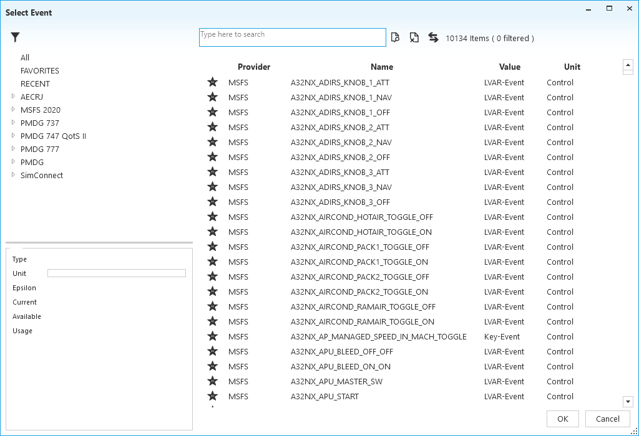Select FAVORITES in the category list

point(40,71)
